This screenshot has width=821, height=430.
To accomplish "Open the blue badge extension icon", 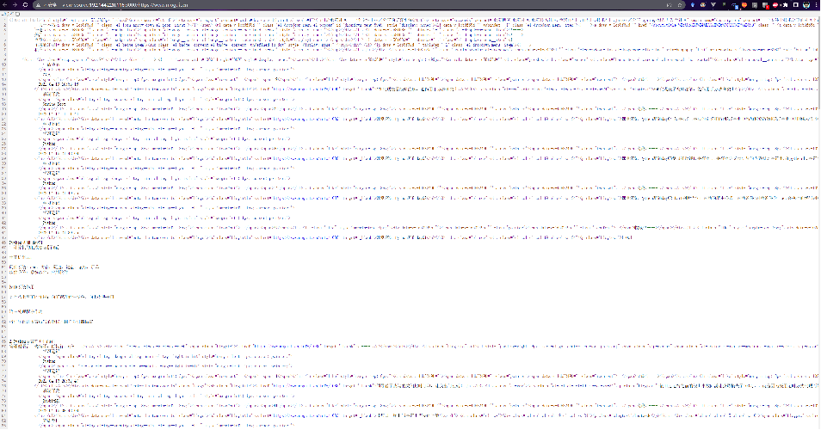I will (735, 6).
